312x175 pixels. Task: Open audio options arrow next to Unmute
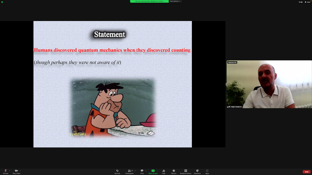click(9, 171)
